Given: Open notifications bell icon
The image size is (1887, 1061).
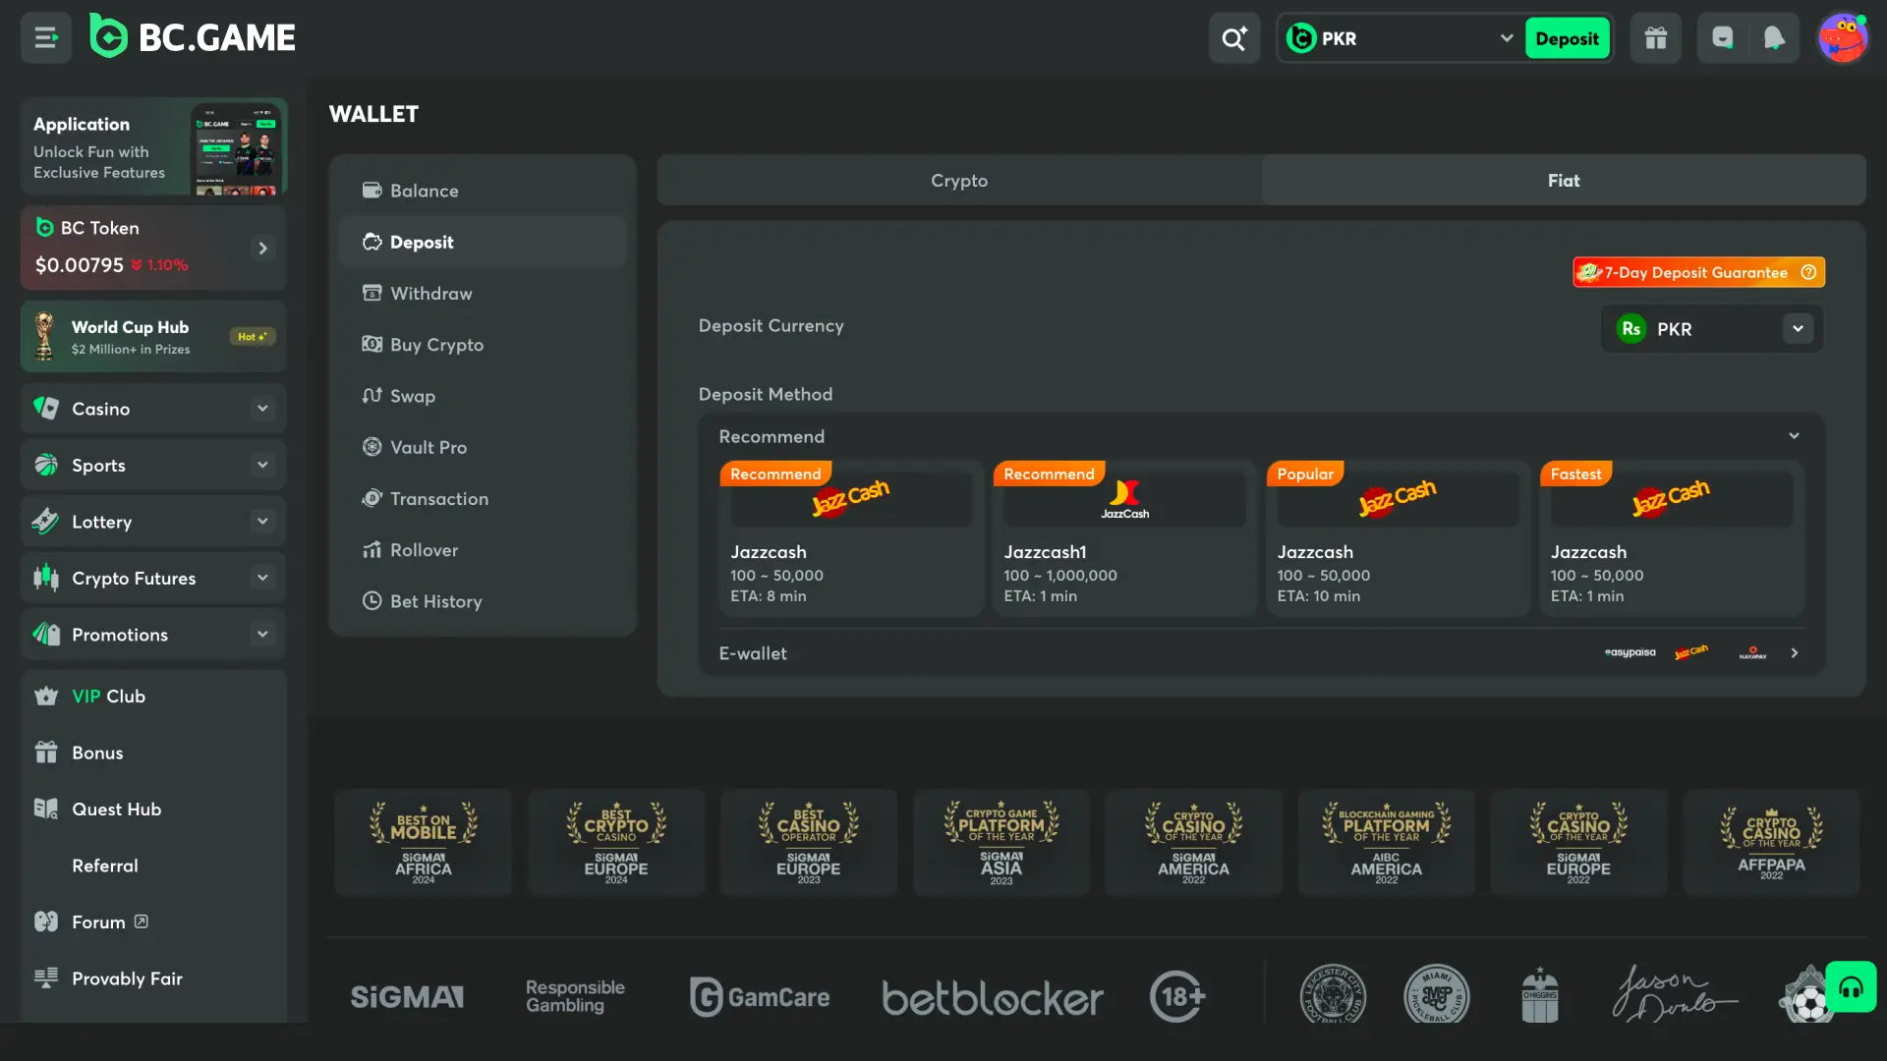Looking at the screenshot, I should [1774, 38].
